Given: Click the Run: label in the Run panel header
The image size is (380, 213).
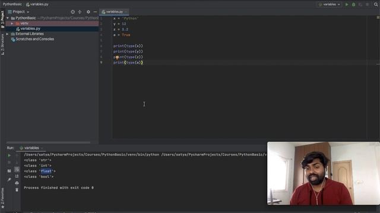Looking at the screenshot, I should click(x=11, y=148).
